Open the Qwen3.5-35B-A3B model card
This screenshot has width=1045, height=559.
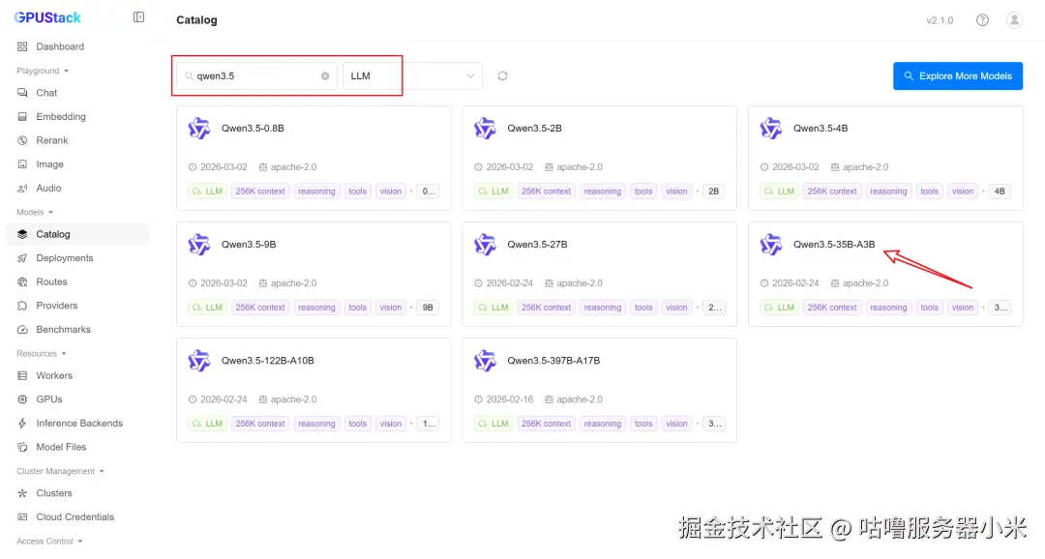(x=885, y=274)
